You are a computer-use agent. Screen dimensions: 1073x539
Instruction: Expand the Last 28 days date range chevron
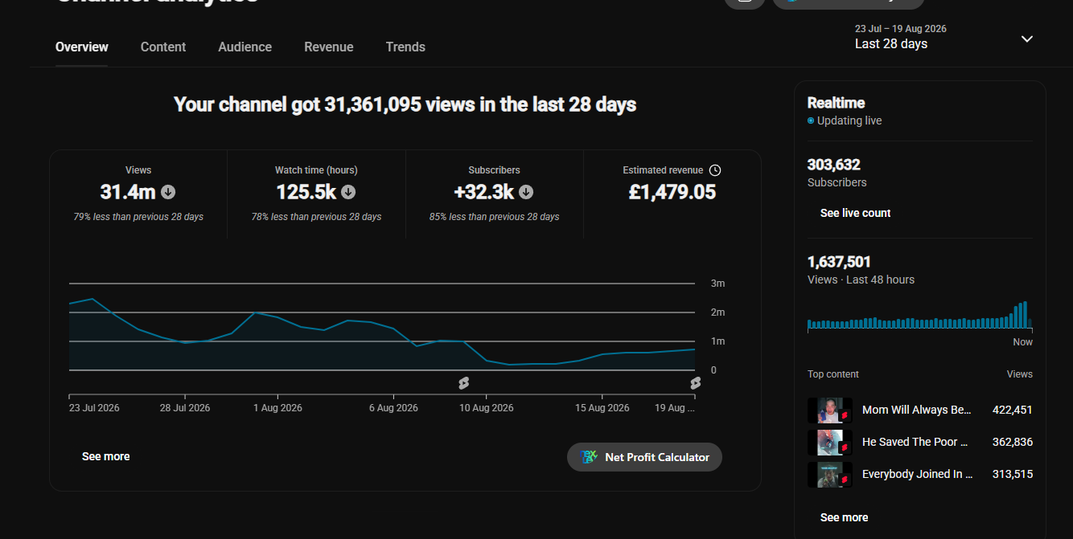tap(1026, 39)
